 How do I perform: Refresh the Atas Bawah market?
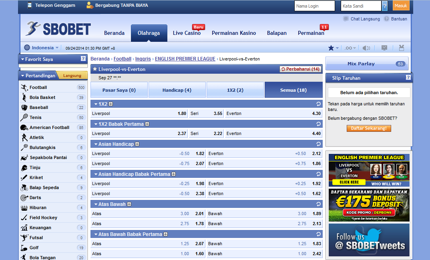[x=318, y=204]
